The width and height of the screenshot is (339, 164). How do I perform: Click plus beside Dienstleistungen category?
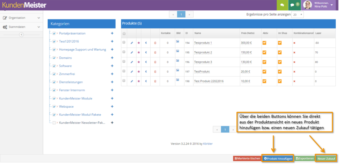tap(112, 82)
